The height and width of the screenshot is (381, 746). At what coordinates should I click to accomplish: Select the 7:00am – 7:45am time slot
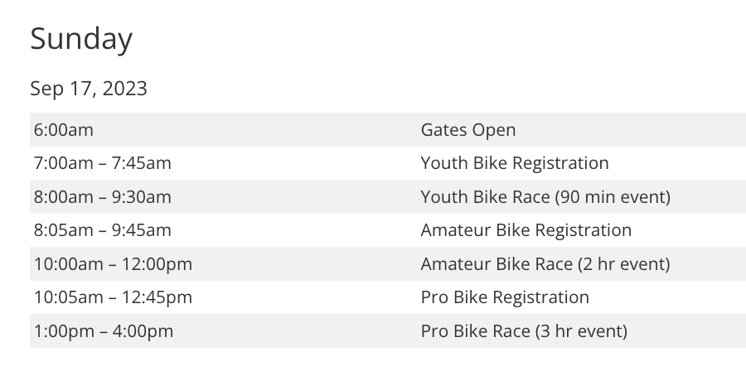(x=103, y=163)
